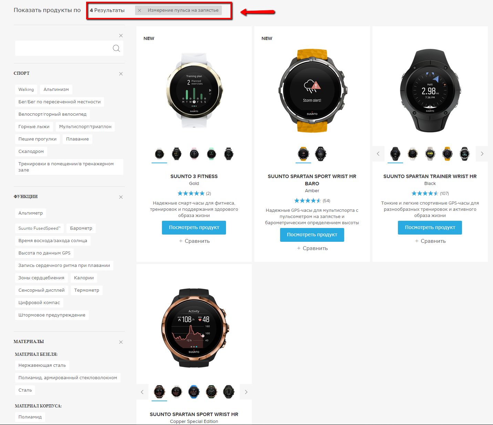
Task: View the Suunto 3 Fitness product
Action: 194,228
